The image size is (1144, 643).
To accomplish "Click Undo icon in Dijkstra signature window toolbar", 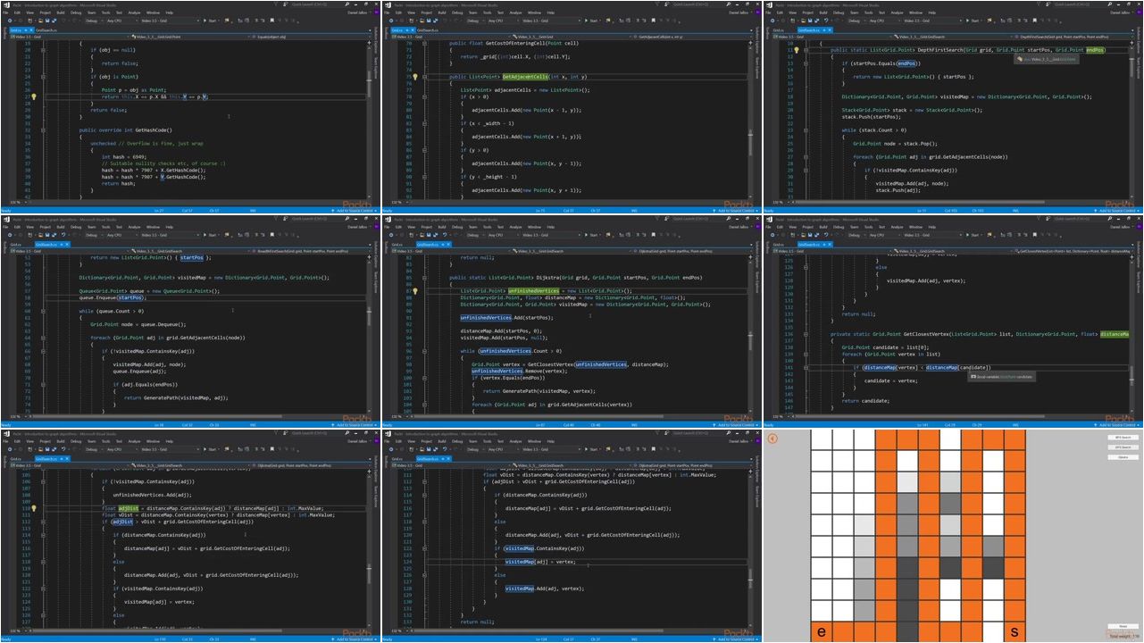I will [x=444, y=235].
